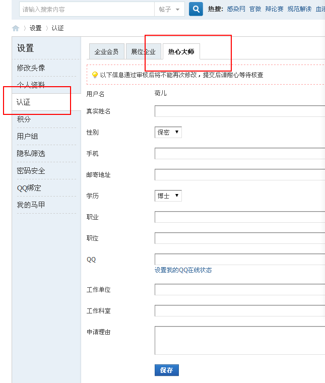Switch to the 企业会员 tab

pos(106,52)
